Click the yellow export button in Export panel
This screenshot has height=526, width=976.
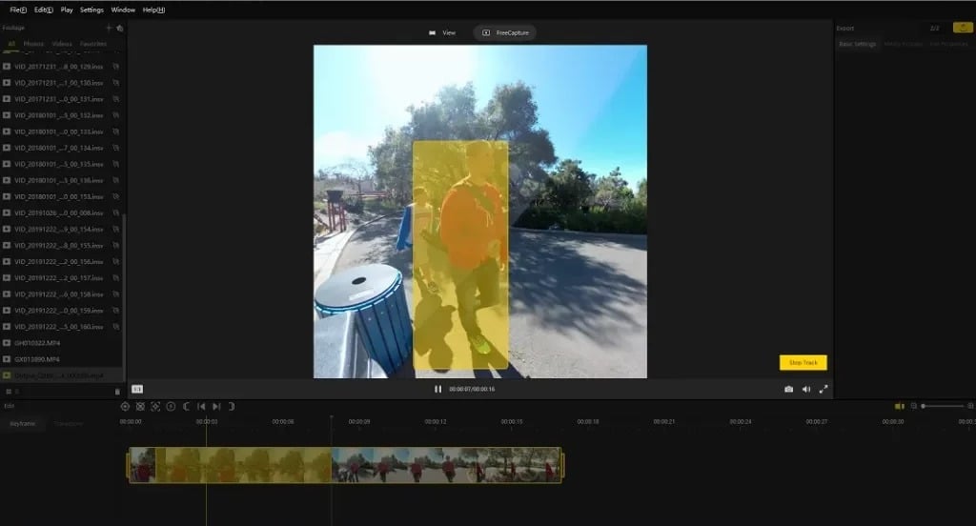963,28
